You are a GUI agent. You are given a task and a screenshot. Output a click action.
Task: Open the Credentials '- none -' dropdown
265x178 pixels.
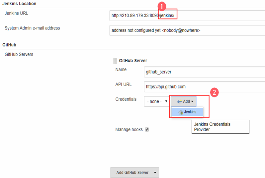(x=156, y=101)
